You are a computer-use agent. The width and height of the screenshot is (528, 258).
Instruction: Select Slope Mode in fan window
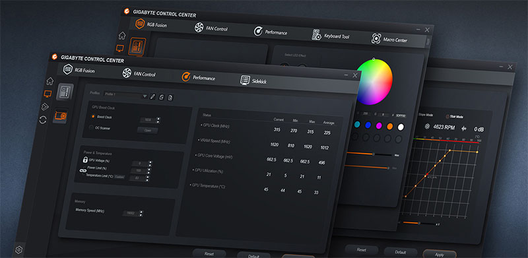tap(425, 115)
